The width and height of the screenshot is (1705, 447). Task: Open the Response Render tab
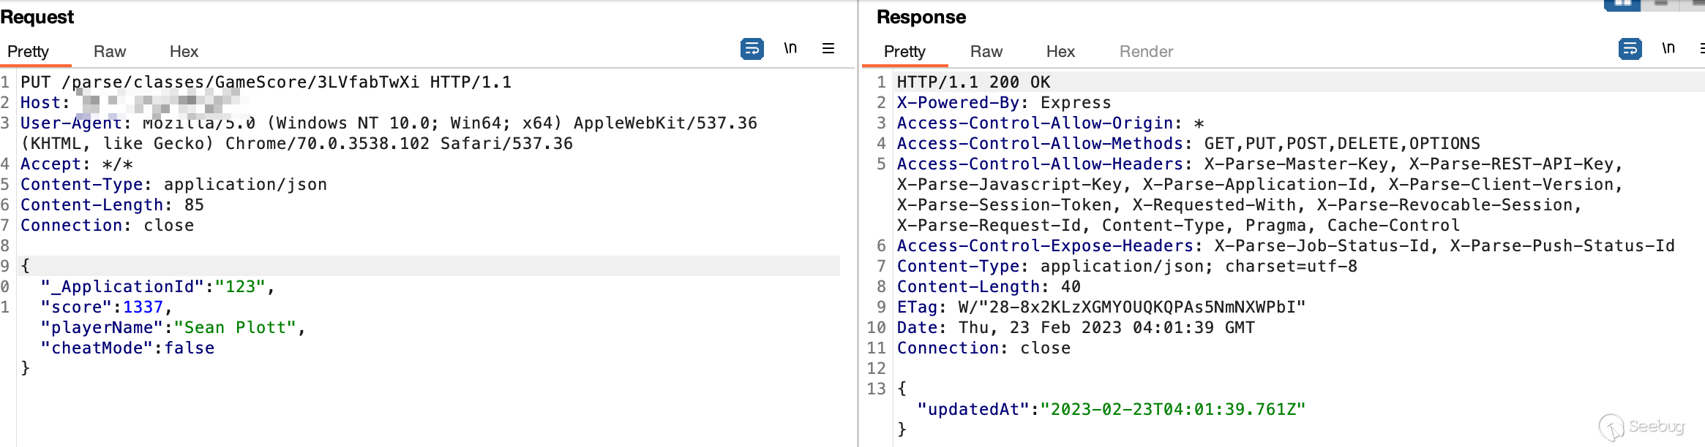point(1146,51)
